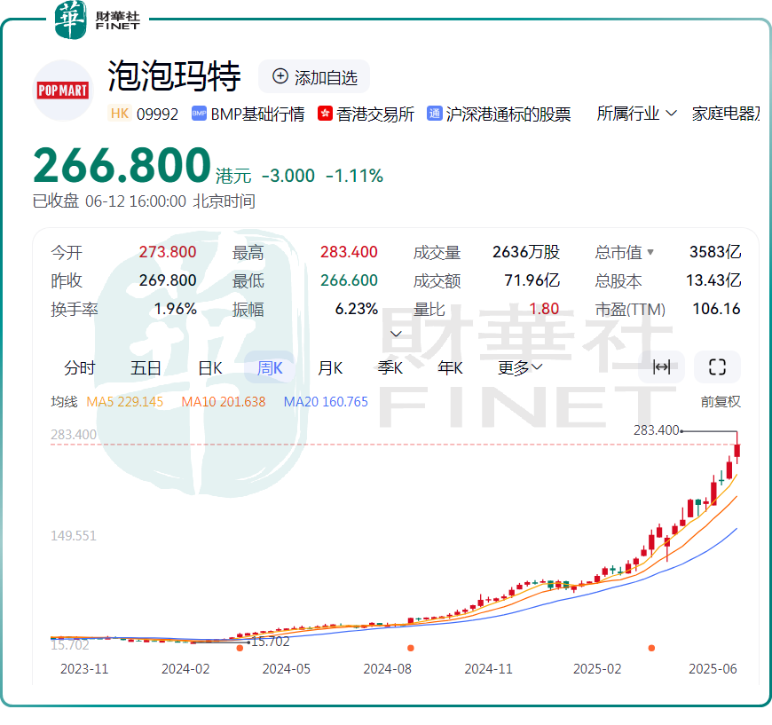772x725 pixels.
Task: Select the 季K chart tab
Action: [390, 367]
